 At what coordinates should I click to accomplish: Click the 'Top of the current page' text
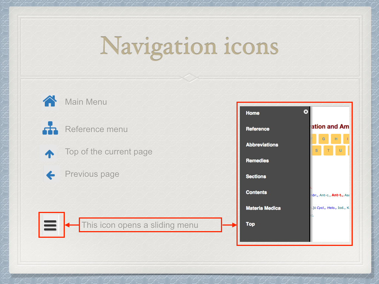click(x=108, y=152)
